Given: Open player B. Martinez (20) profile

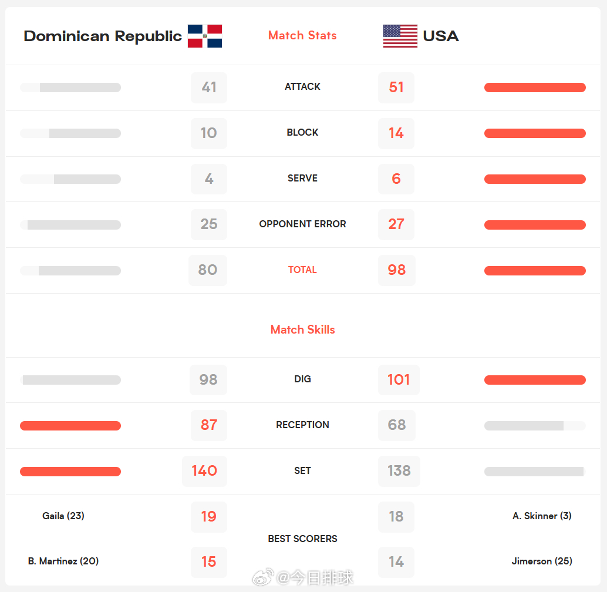Looking at the screenshot, I should pyautogui.click(x=63, y=561).
